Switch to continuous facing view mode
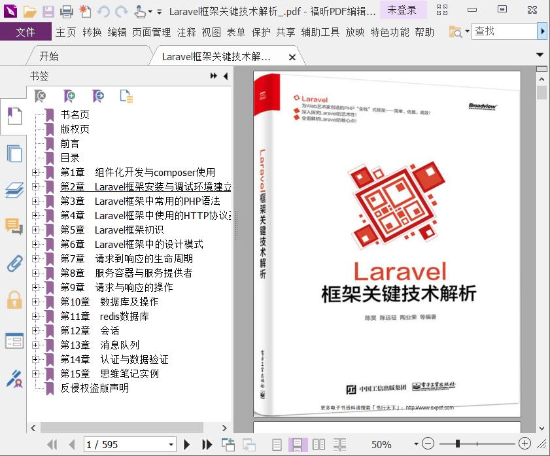Screen dimensions: 550x456 point(339,445)
